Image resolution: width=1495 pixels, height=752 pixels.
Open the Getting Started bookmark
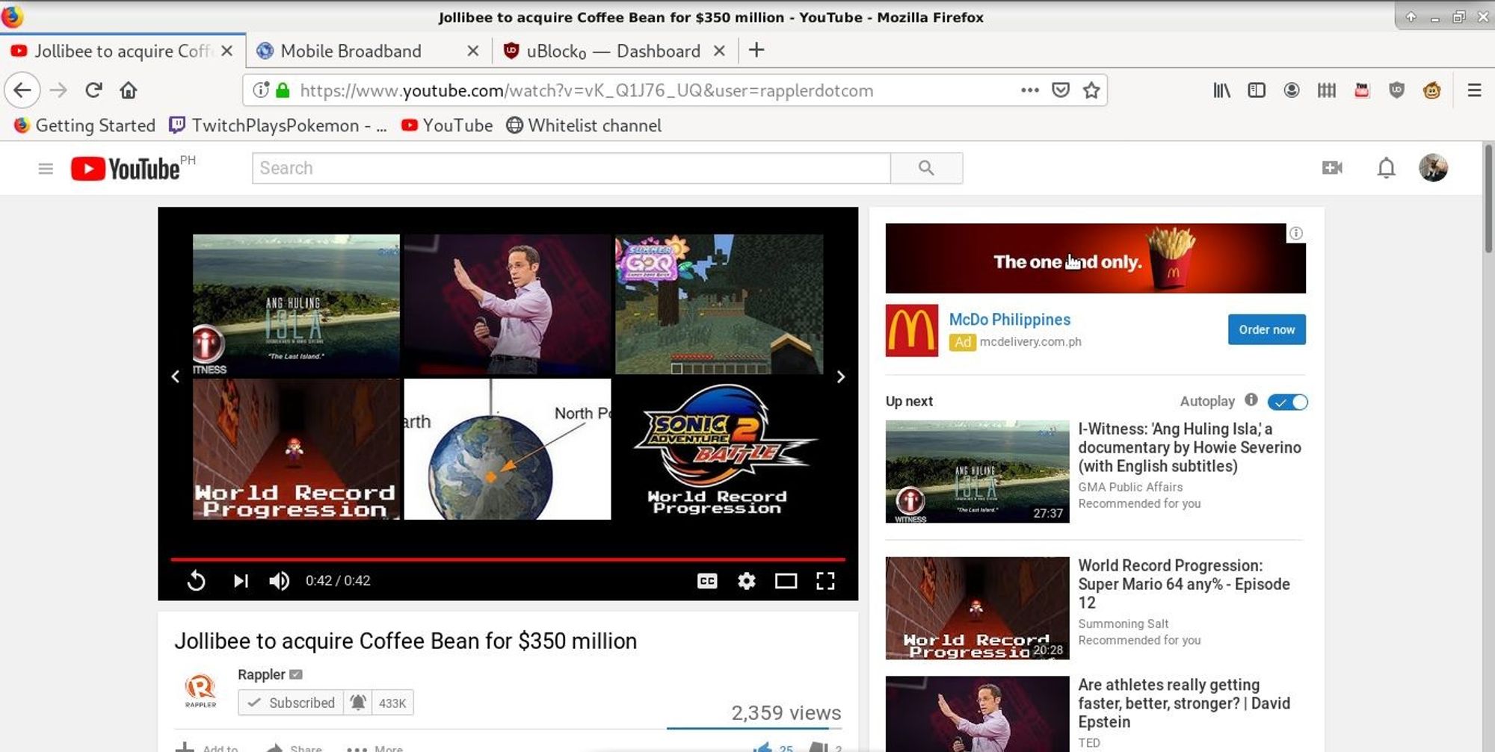84,125
